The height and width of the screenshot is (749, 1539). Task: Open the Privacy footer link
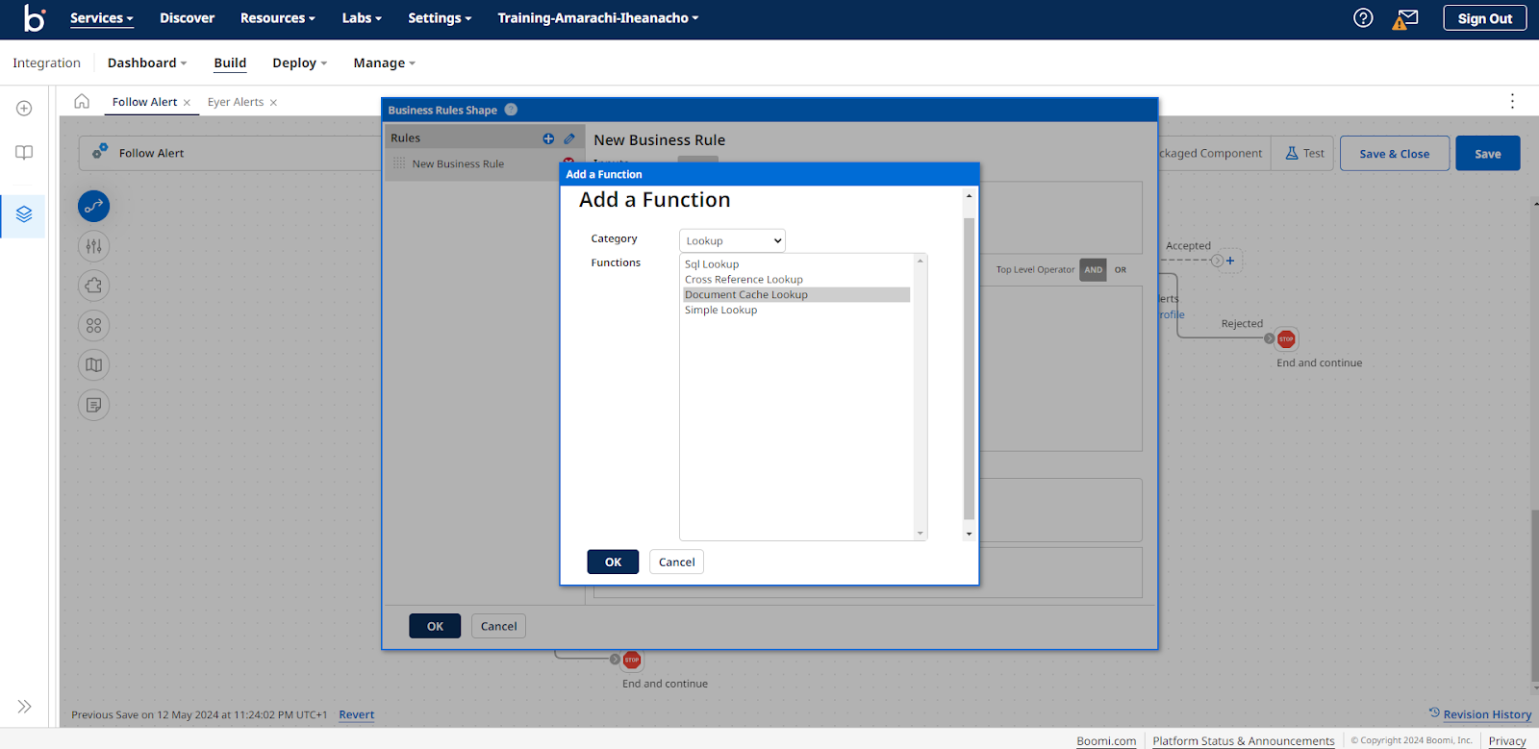tap(1507, 740)
